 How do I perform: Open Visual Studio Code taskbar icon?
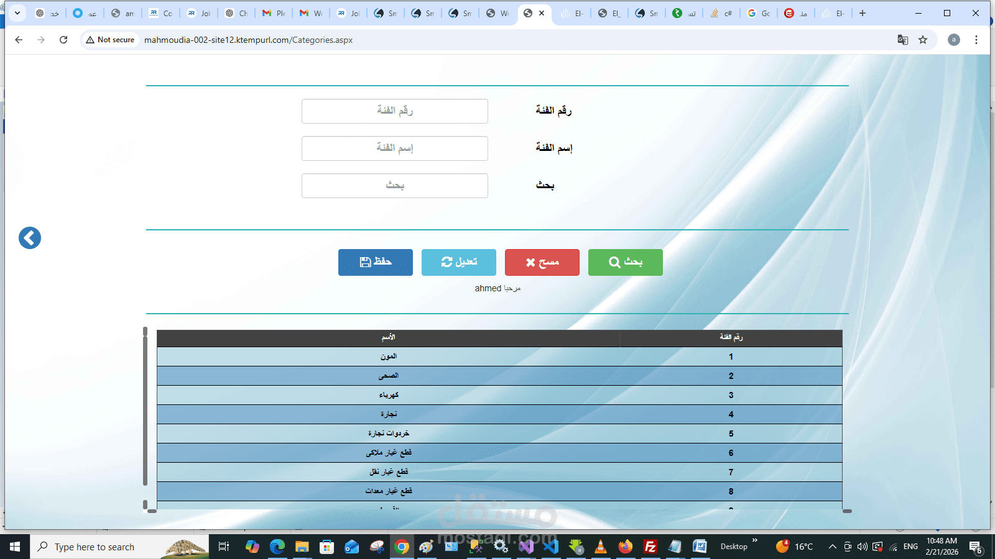click(x=551, y=547)
